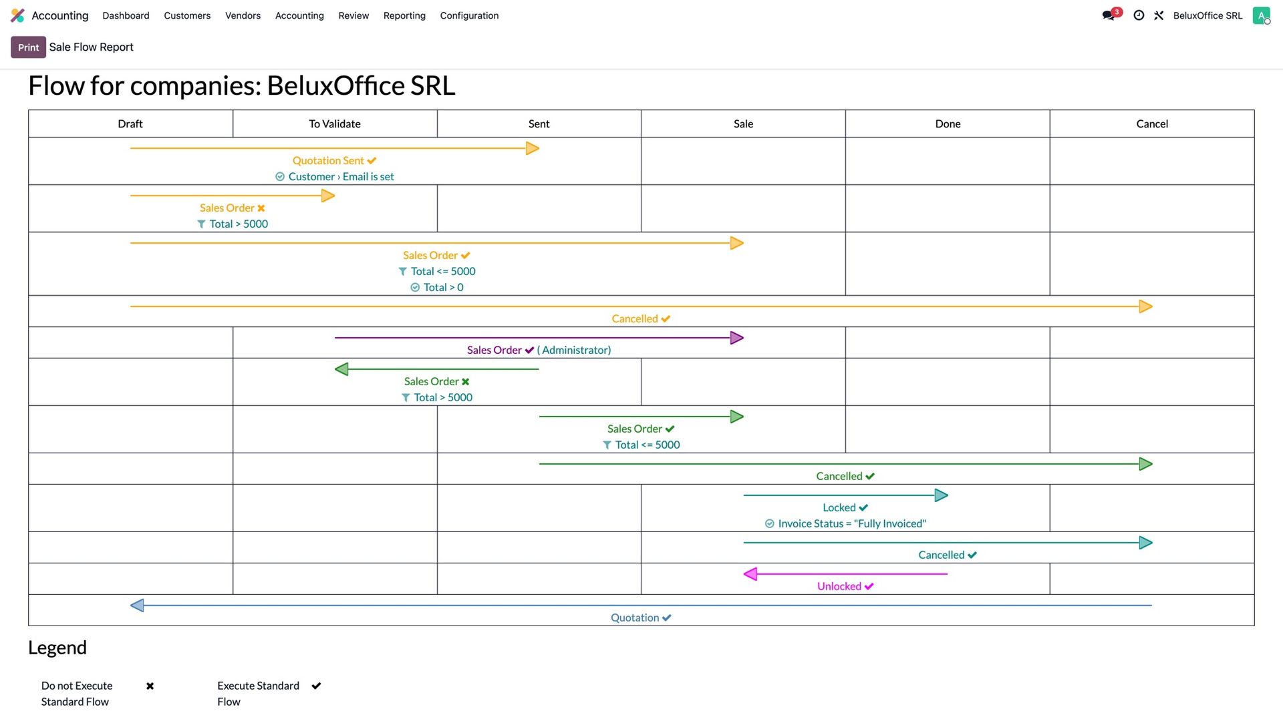Click the X mark in the legend
The width and height of the screenshot is (1283, 721).
[x=150, y=686]
